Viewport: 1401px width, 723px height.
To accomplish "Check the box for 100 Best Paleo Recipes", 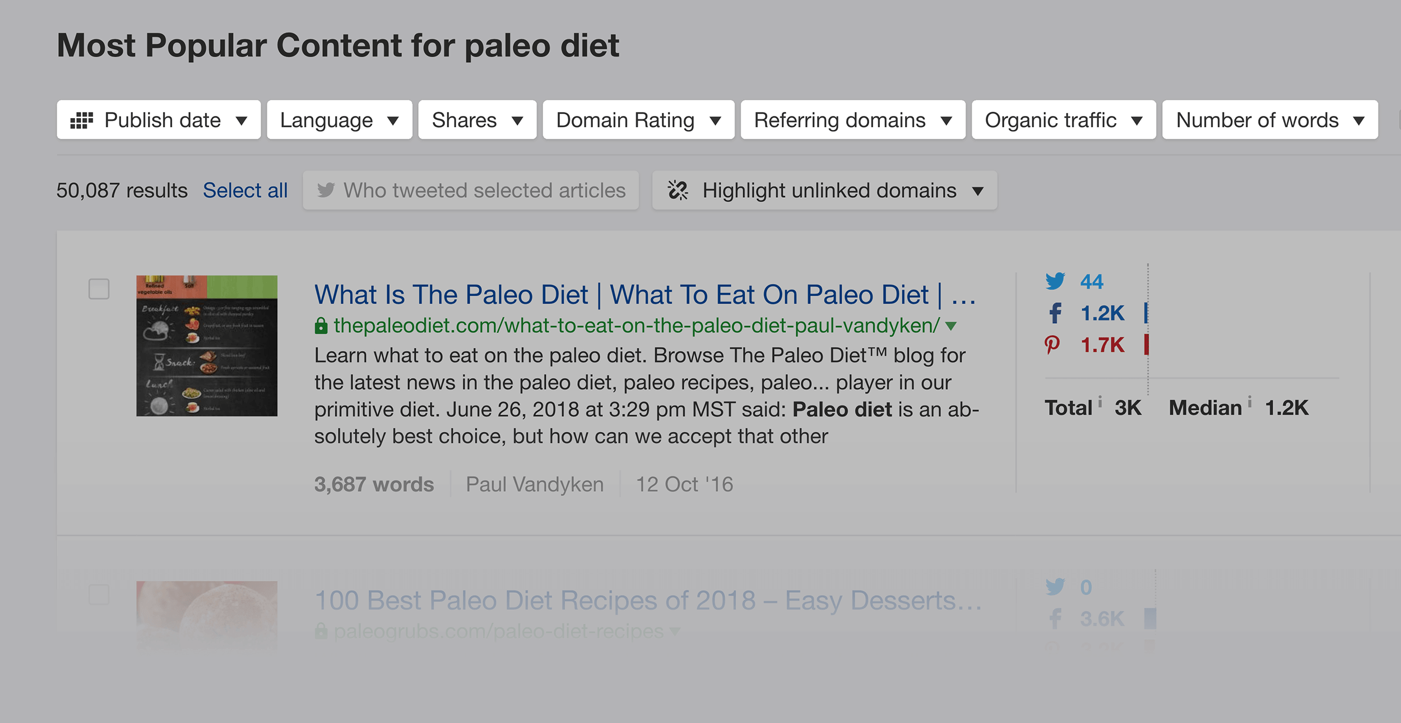I will click(x=99, y=595).
